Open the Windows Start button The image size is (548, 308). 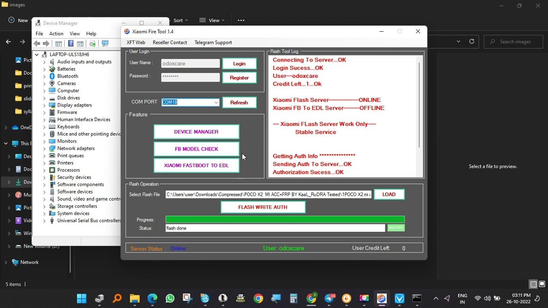[81, 298]
